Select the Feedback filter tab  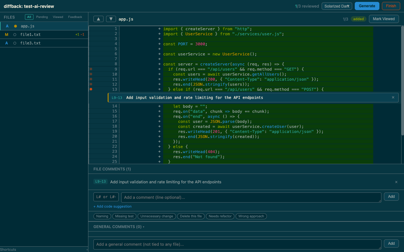click(x=75, y=17)
